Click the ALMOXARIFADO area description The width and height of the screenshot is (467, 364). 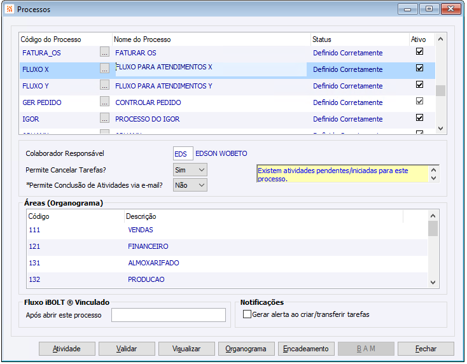[x=153, y=263]
